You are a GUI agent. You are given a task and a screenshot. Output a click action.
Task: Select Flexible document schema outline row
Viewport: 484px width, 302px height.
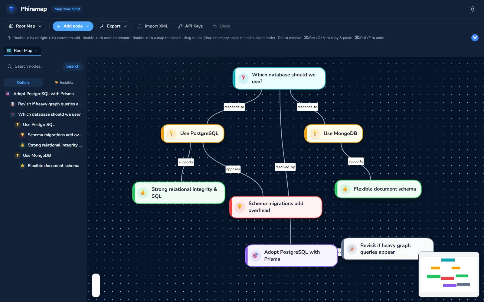click(x=51, y=166)
